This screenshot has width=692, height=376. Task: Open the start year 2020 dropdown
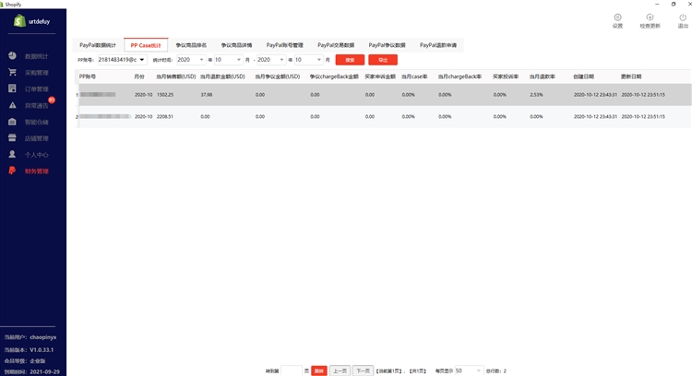coord(191,60)
